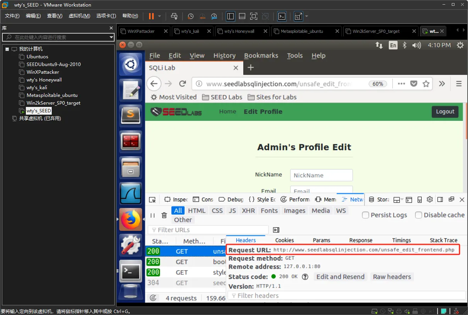Viewport: 468px width, 315px height.
Task: Click the Logout button
Action: 445,112
